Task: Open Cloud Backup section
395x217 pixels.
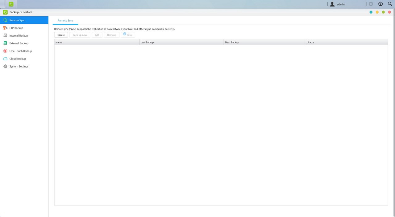Action: (x=24, y=59)
